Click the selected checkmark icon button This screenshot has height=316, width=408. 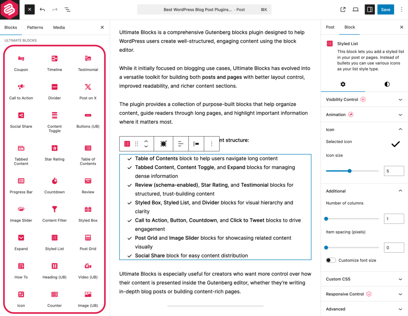[395, 144]
